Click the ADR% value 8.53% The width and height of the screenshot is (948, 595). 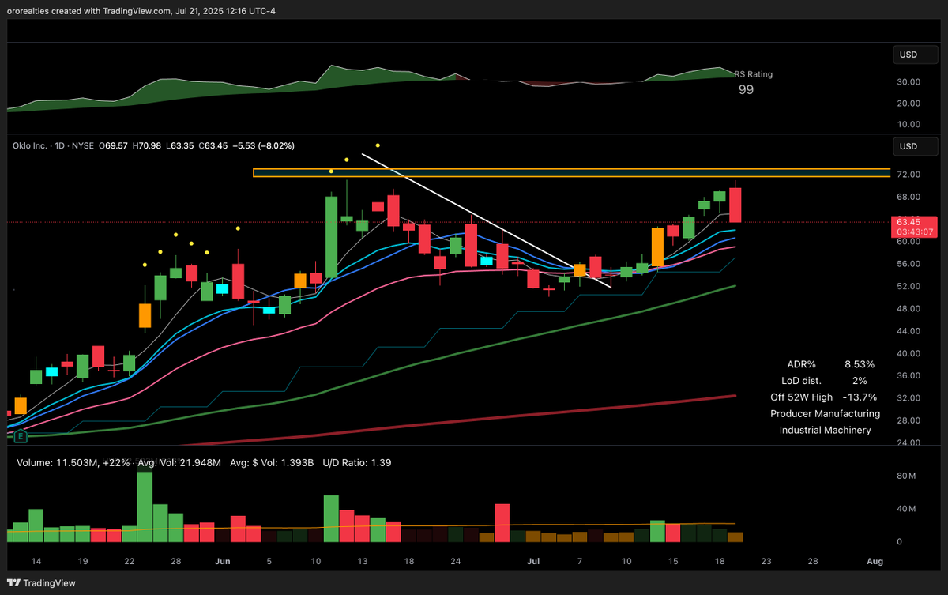click(860, 364)
